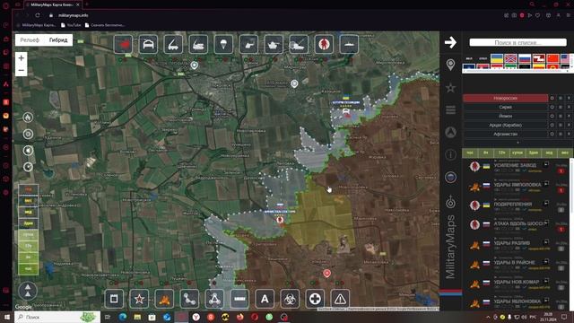Toggle the O button for Сирия
The width and height of the screenshot is (574, 323).
(552, 108)
